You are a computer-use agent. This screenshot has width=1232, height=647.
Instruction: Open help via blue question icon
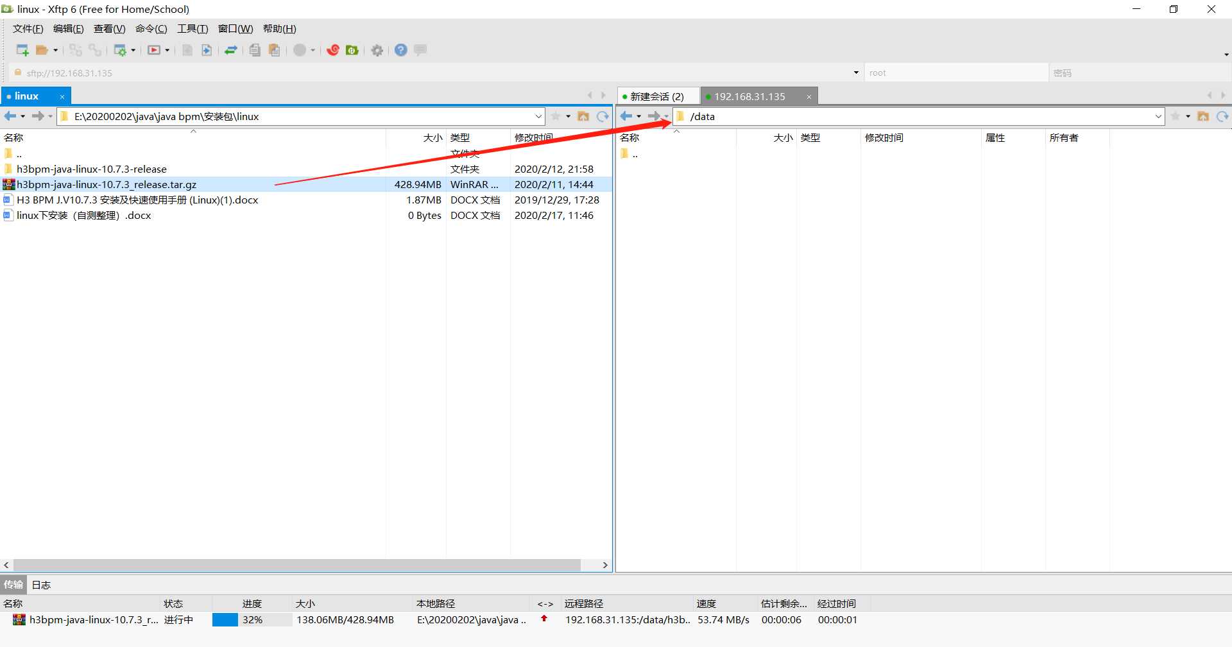click(401, 50)
